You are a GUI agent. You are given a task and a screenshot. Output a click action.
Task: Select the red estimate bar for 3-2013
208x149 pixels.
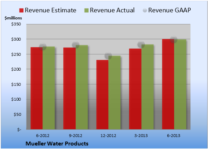coord(135,89)
